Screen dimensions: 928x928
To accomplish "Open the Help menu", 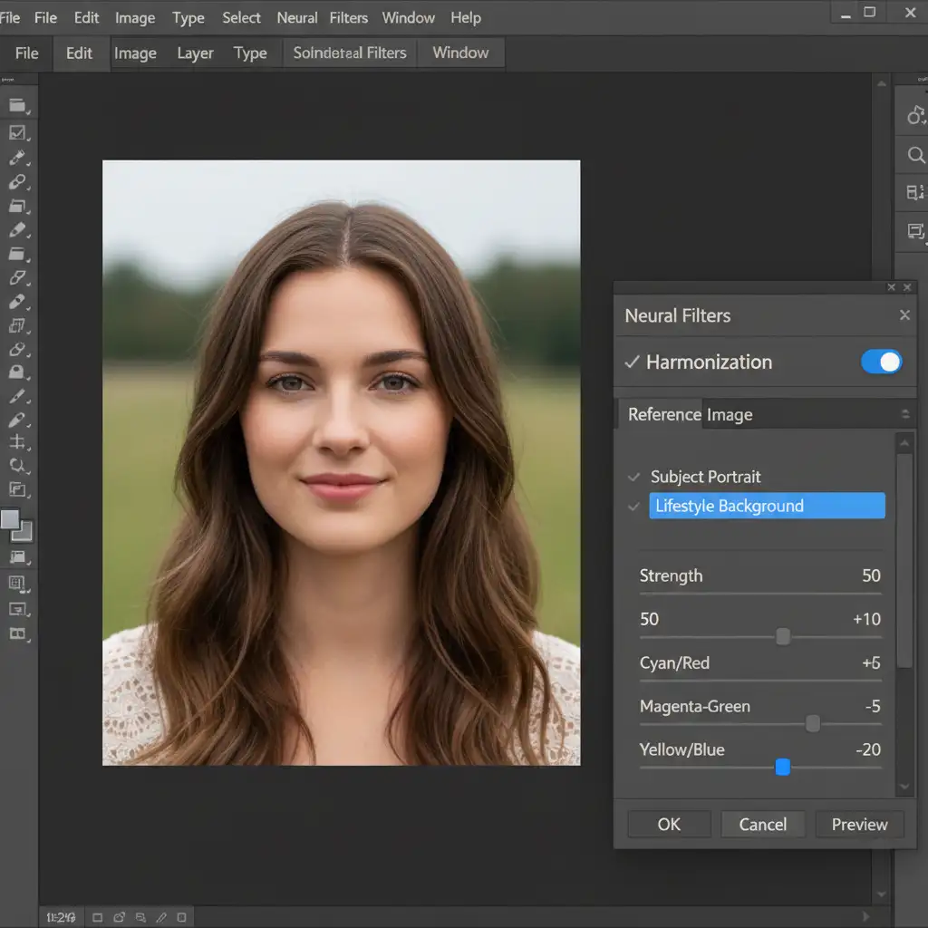I will (x=466, y=18).
